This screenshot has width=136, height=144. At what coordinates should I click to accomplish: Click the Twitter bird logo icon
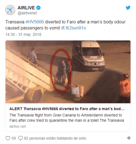click(128, 8)
